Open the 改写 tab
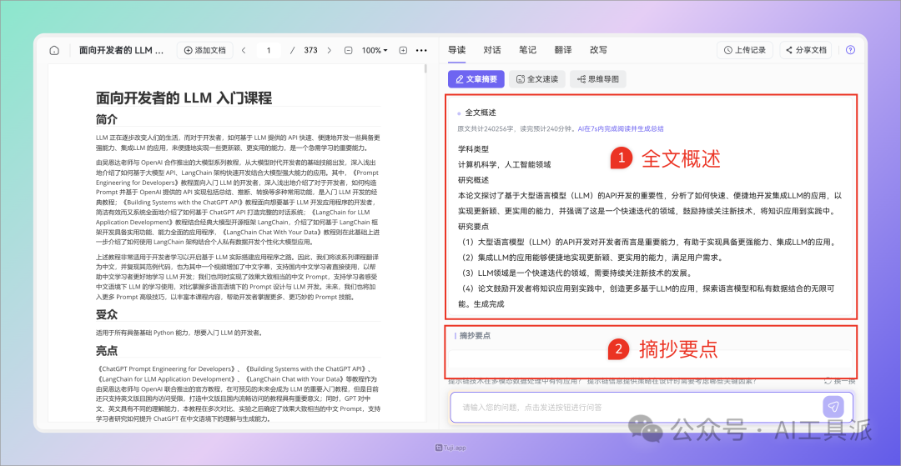The width and height of the screenshot is (901, 466). (x=598, y=50)
